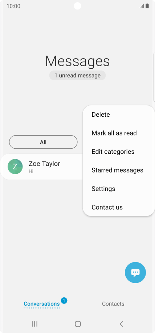
Task: Tap the 1 unread message pill
Action: (77, 75)
